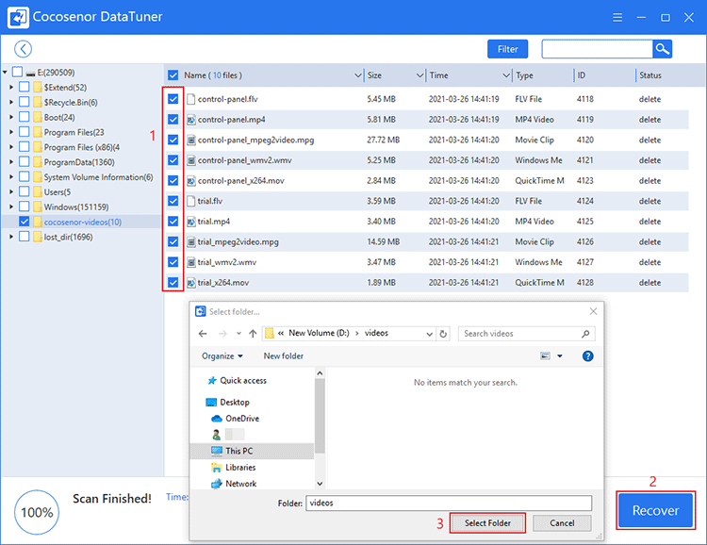Click the $Recycle.Bin folder icon
The image size is (707, 545).
[x=38, y=102]
